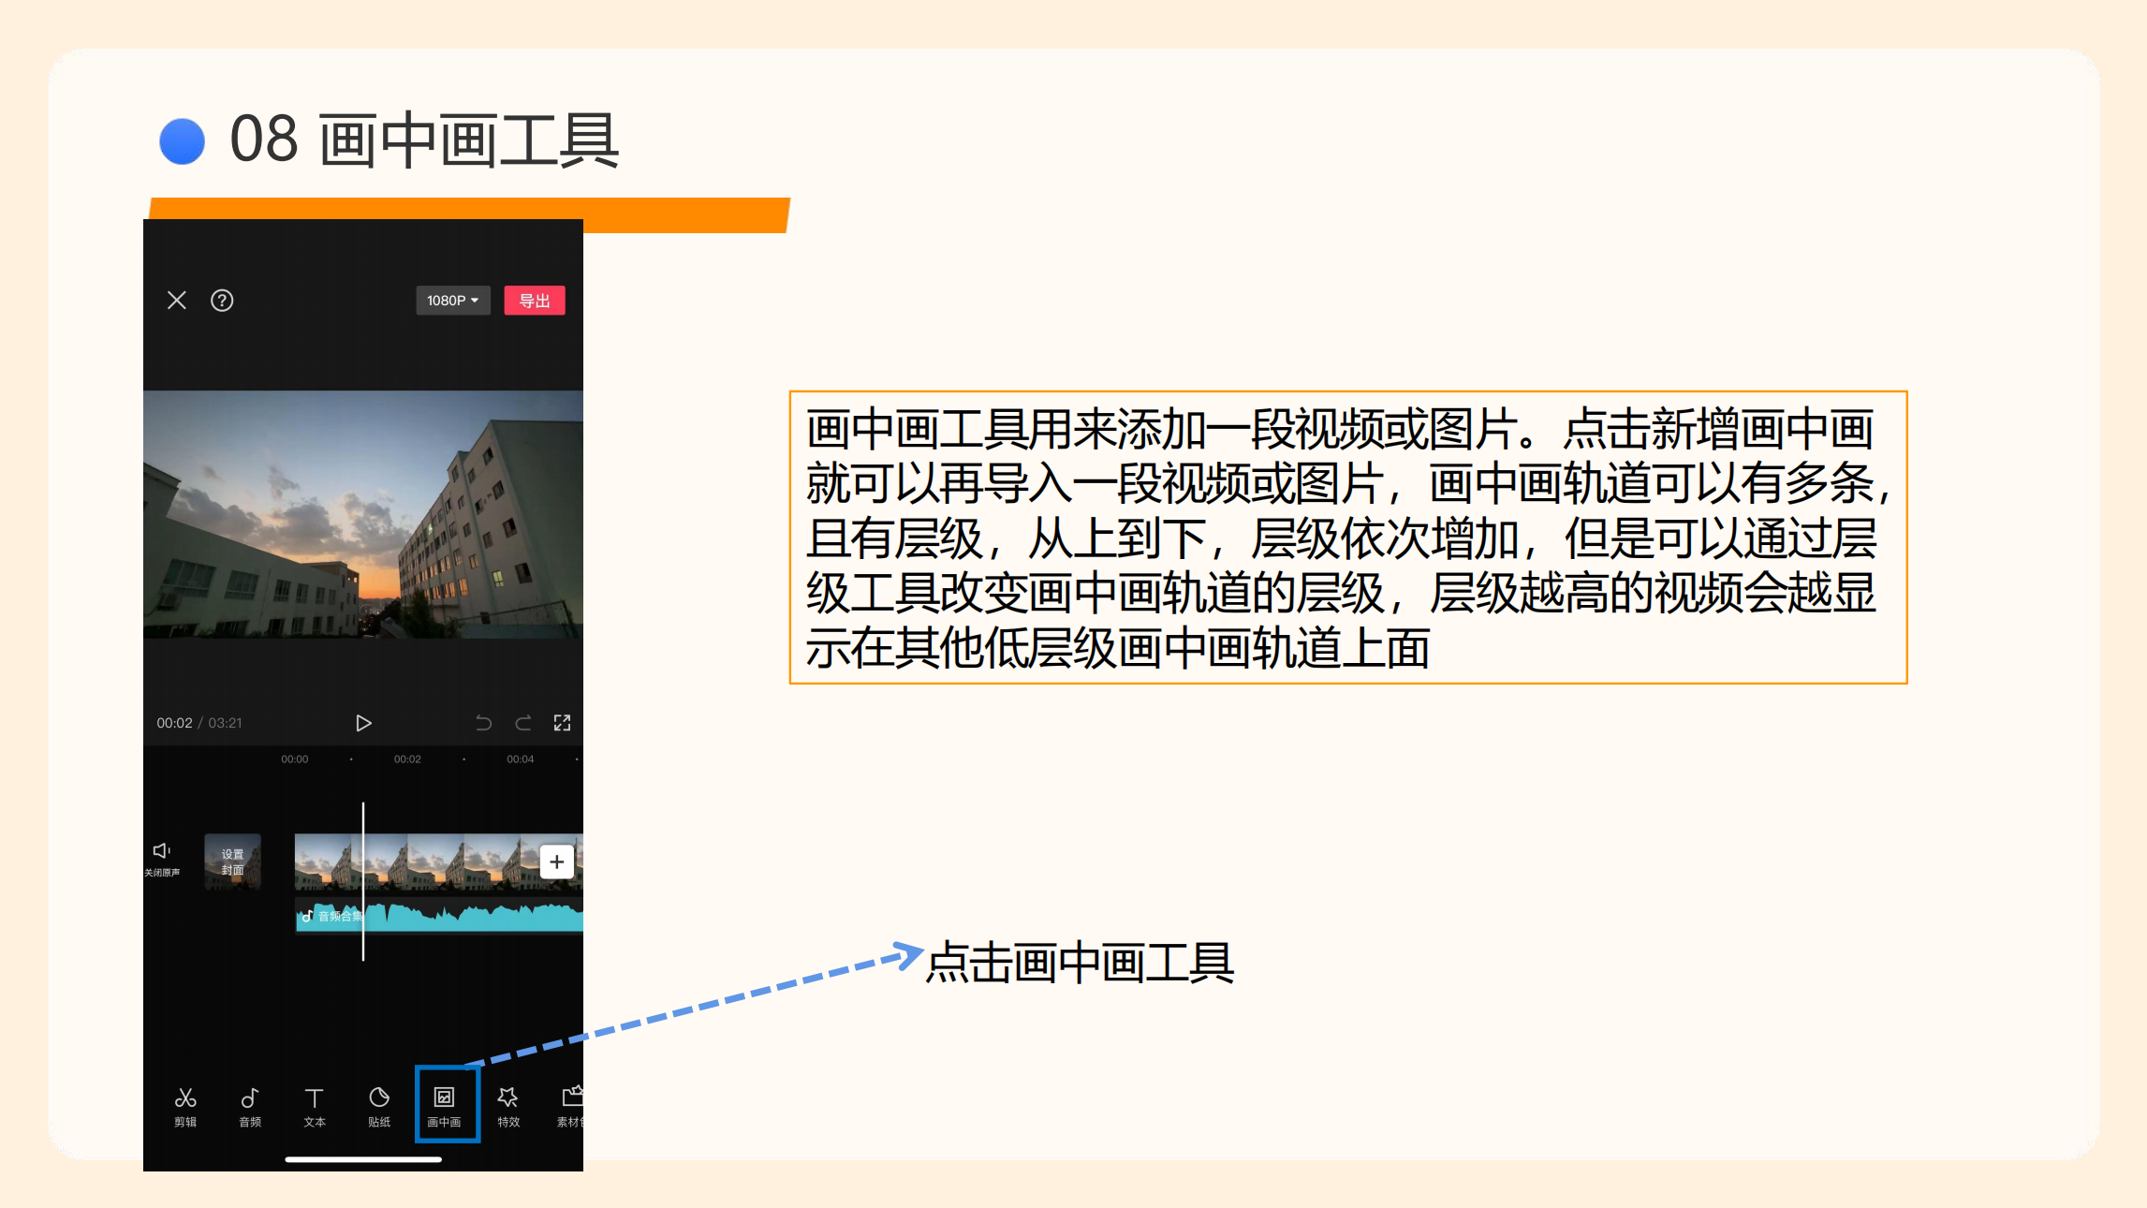Image resolution: width=2147 pixels, height=1208 pixels.
Task: Open the 文本 text tool
Action: (x=315, y=1107)
